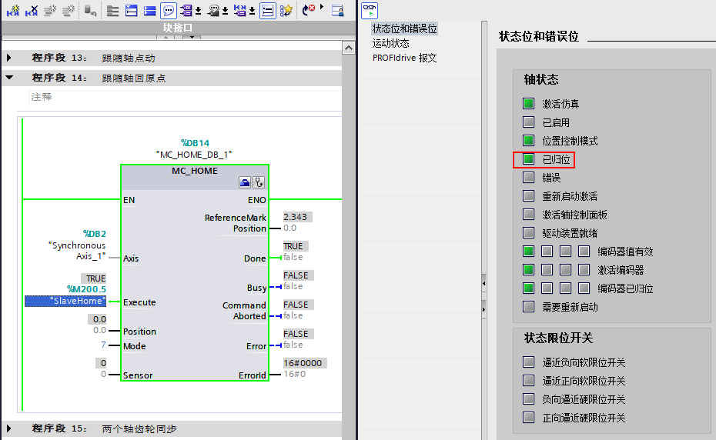Toggle the outlined list-view toolbar icon
The width and height of the screenshot is (716, 440).
pyautogui.click(x=268, y=11)
